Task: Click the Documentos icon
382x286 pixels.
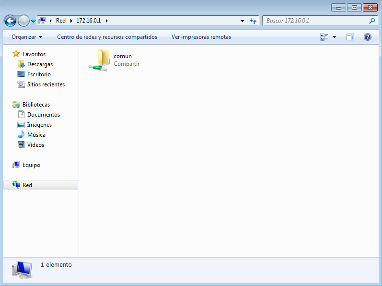Action: [21, 114]
